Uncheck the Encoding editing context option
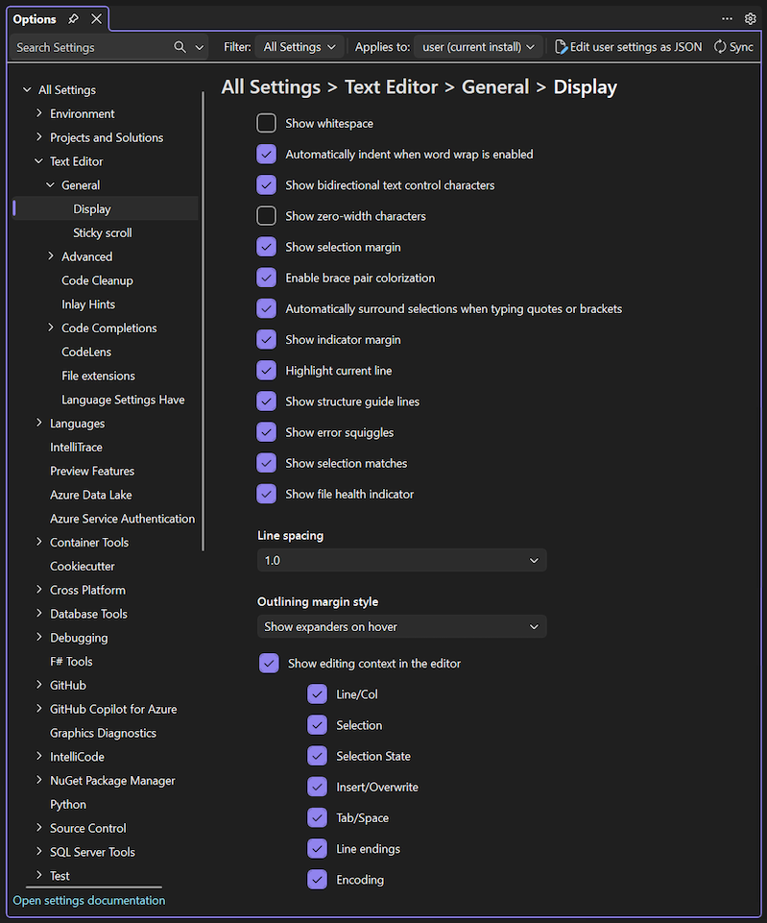This screenshot has width=767, height=923. point(317,879)
